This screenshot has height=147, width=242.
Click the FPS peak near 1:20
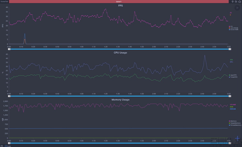(x=106, y=9)
